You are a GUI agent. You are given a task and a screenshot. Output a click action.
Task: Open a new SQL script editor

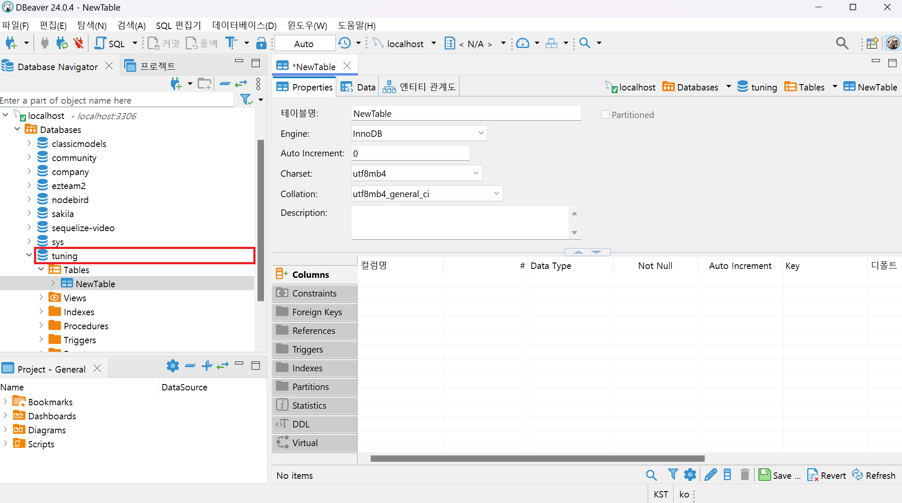point(110,43)
